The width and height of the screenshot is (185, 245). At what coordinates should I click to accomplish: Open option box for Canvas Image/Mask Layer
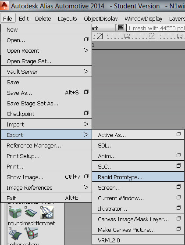coord(179,219)
